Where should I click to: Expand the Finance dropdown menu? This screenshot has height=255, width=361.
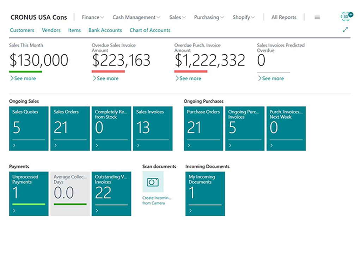(x=93, y=17)
